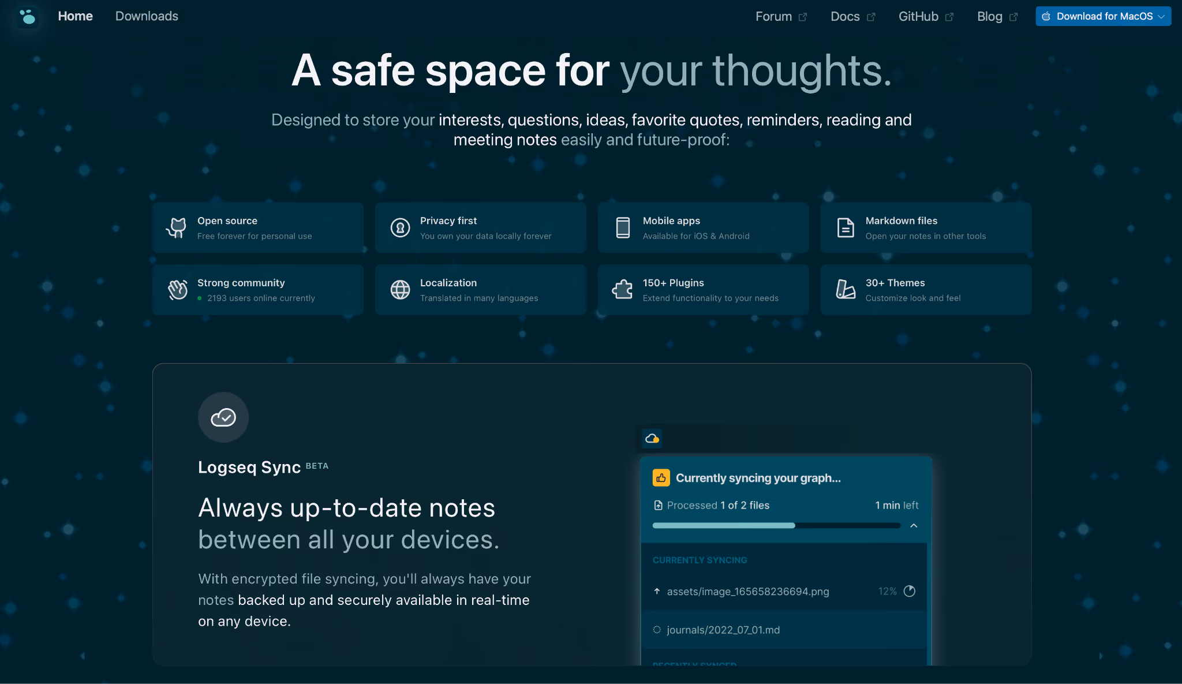Click the 30+ Themes card title

895,283
